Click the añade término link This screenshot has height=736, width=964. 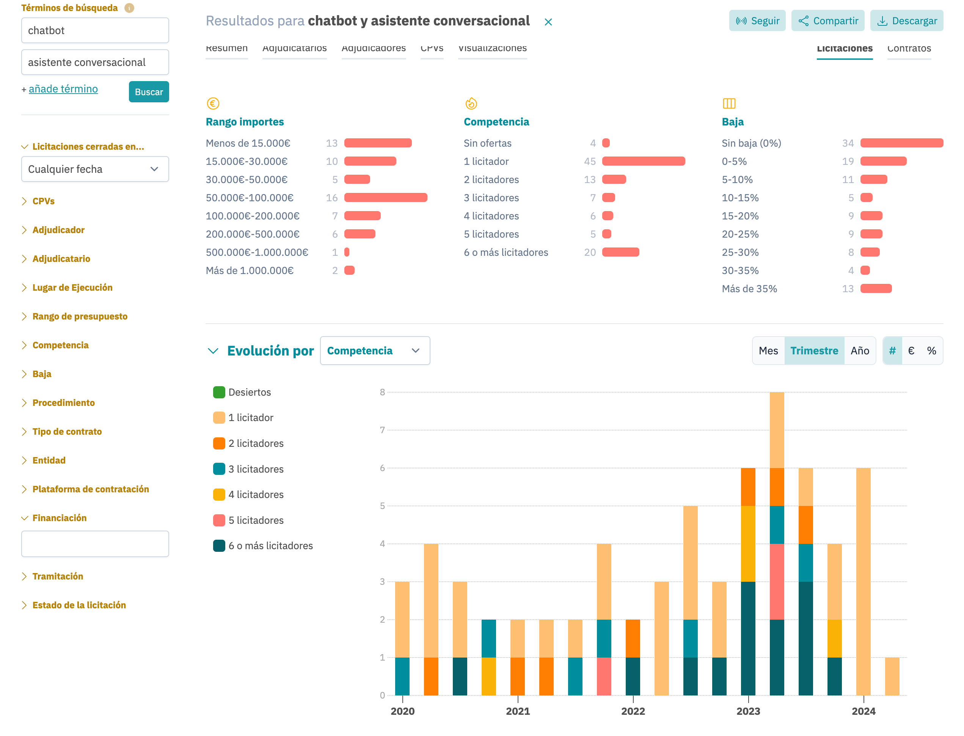63,89
